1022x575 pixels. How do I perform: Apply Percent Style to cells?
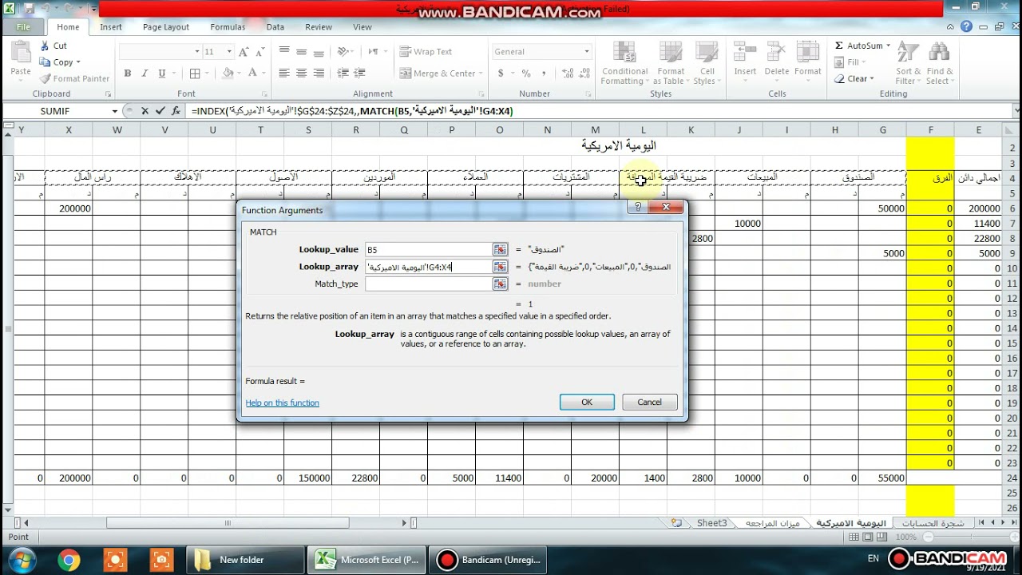[526, 73]
